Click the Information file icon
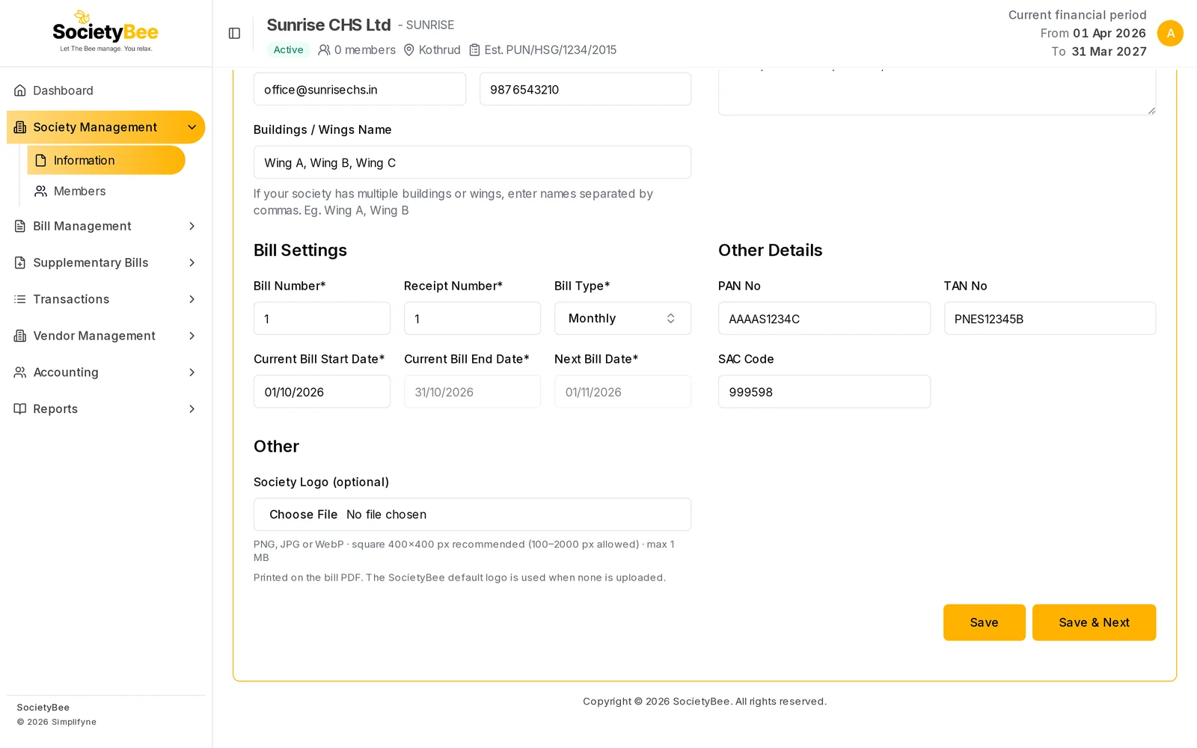Image resolution: width=1197 pixels, height=748 pixels. coord(41,160)
